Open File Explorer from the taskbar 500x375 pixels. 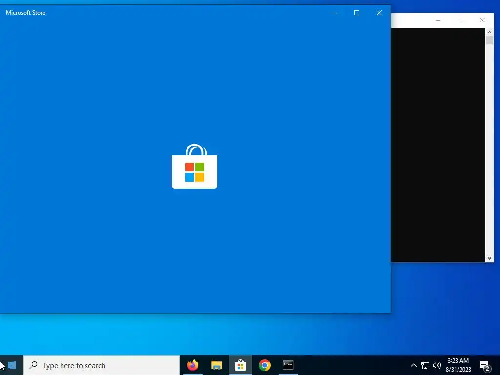(216, 365)
